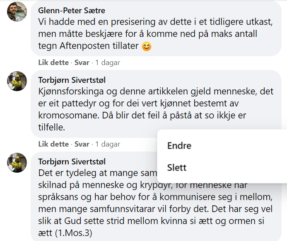
Task: Open the timestamp on Glenn-Peter's comment
Action: pos(108,63)
